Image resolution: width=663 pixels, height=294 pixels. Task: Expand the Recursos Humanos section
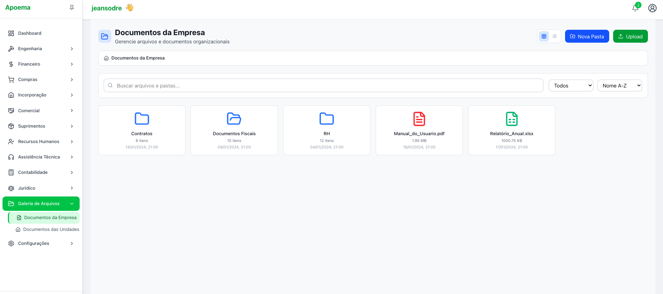pos(41,142)
